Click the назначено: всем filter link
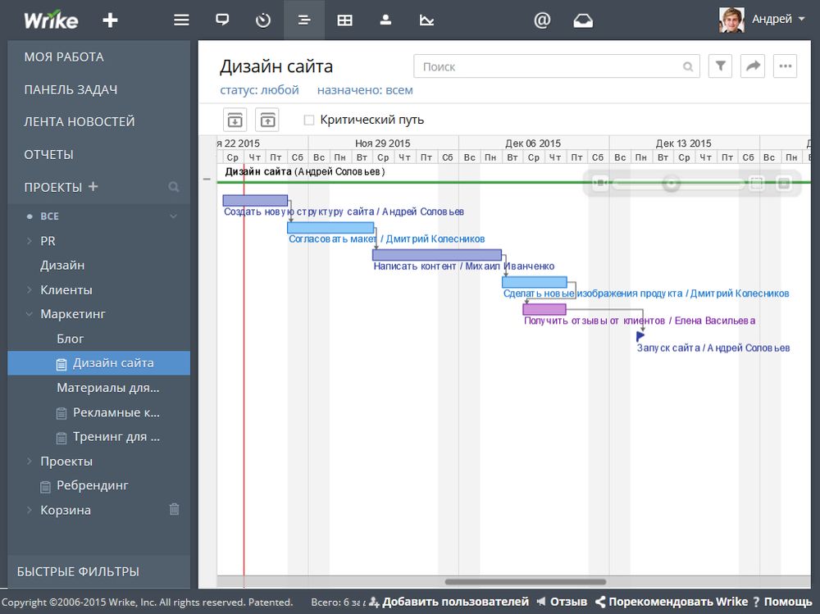 365,90
